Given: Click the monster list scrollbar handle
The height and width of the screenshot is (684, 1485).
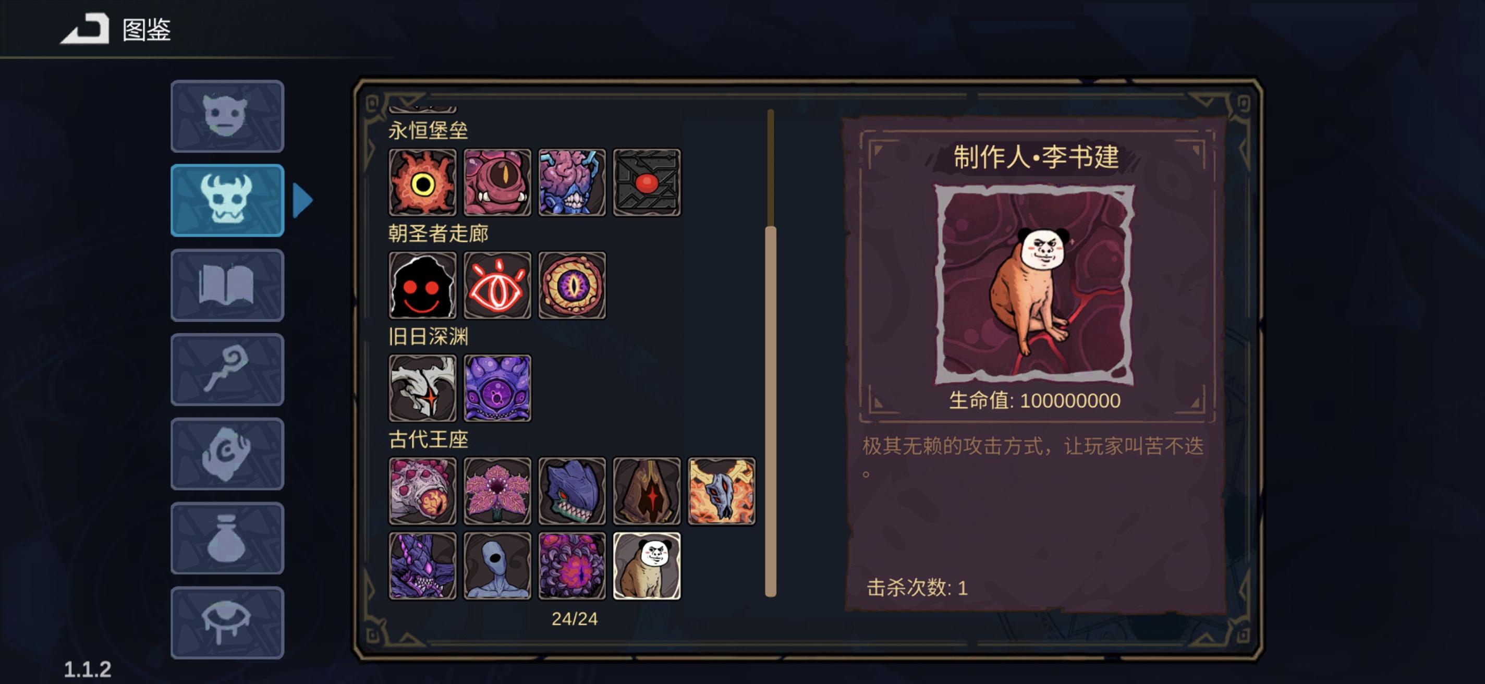Looking at the screenshot, I should tap(771, 412).
